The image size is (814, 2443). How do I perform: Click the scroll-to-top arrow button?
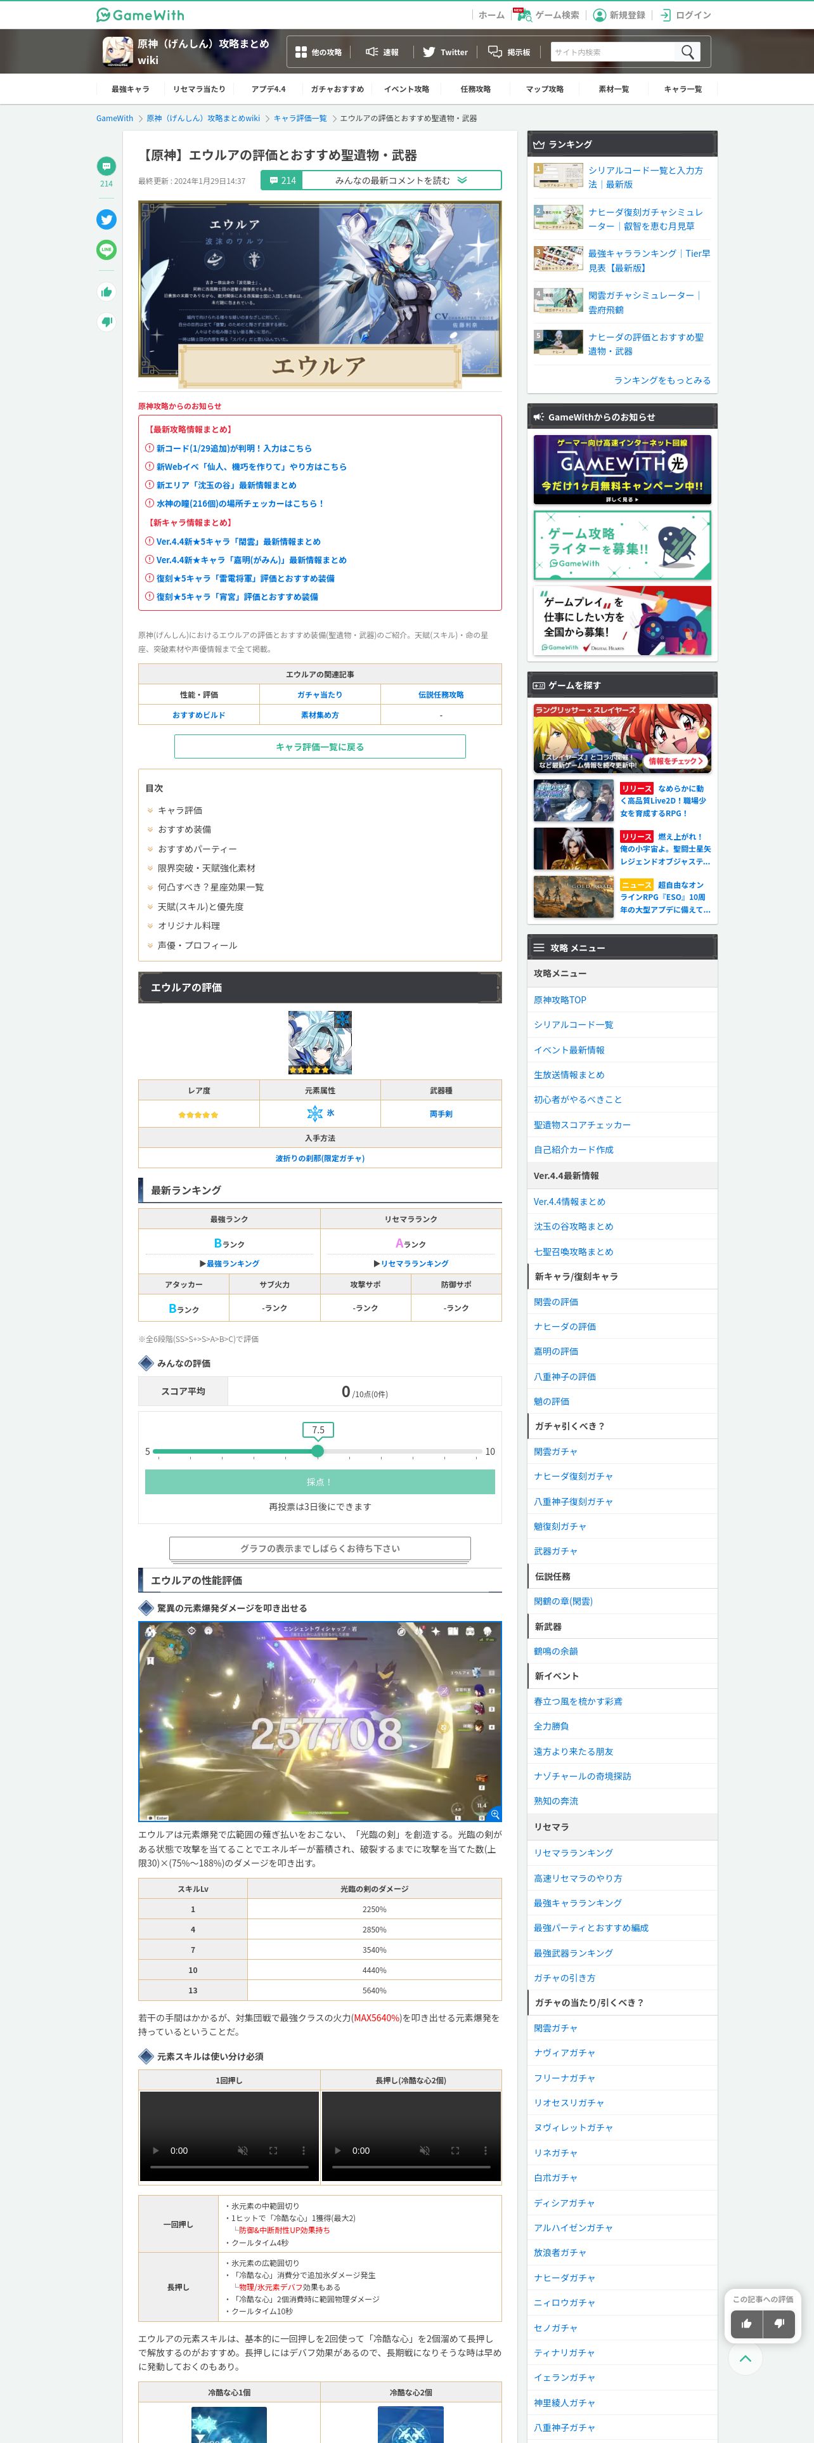click(746, 2357)
